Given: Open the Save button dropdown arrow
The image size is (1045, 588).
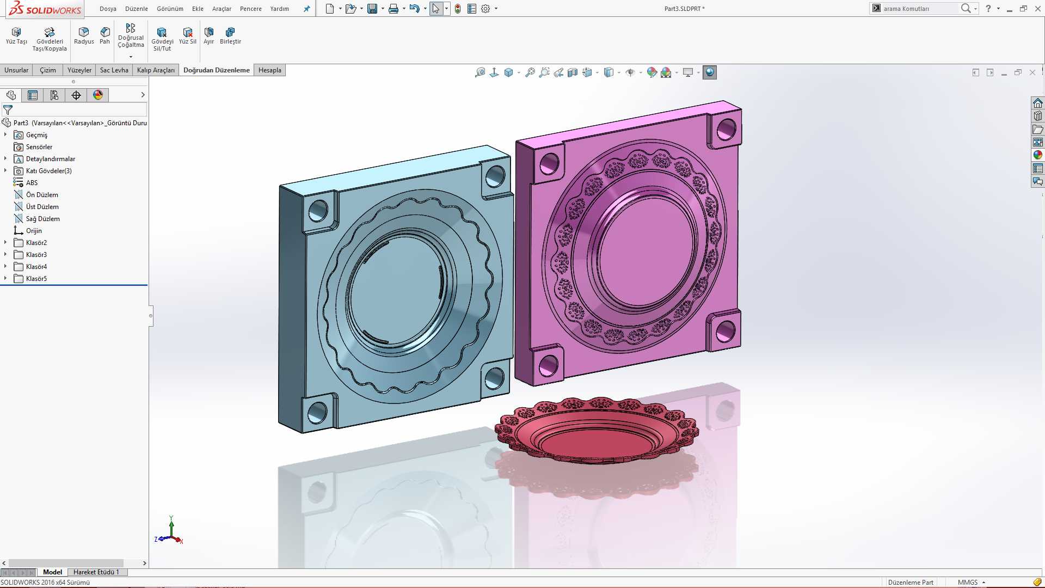Looking at the screenshot, I should point(383,9).
